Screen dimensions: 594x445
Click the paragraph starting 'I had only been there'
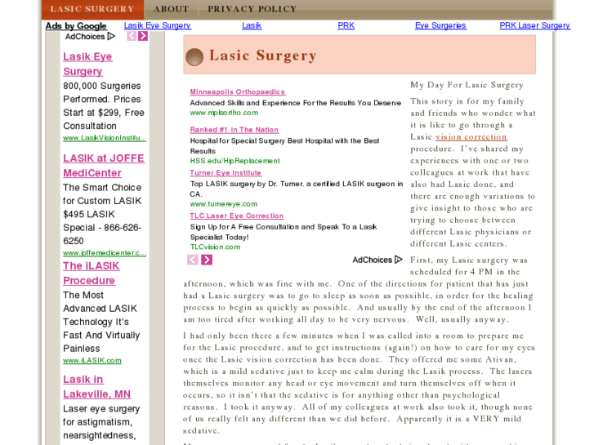359,383
